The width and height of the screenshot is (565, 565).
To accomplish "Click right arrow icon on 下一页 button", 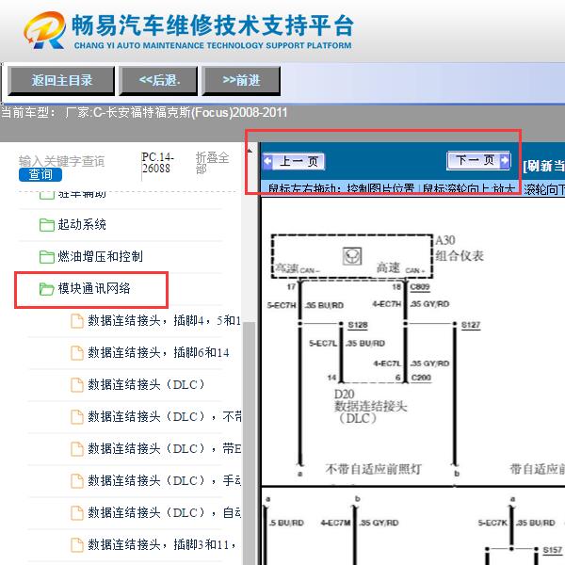I will pos(505,160).
